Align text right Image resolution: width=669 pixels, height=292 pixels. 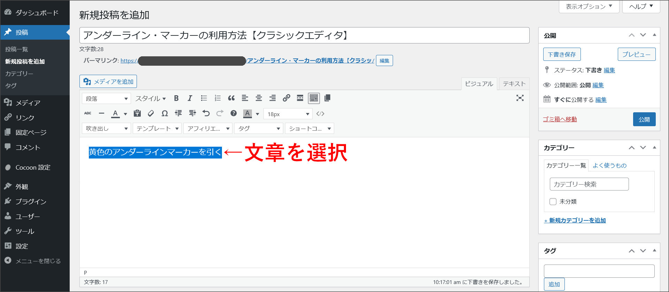(272, 98)
